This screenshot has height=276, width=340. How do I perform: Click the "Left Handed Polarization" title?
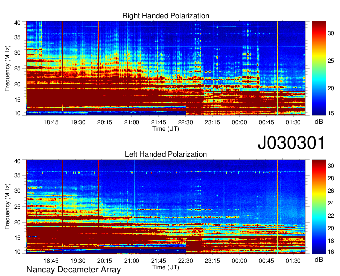pos(166,154)
